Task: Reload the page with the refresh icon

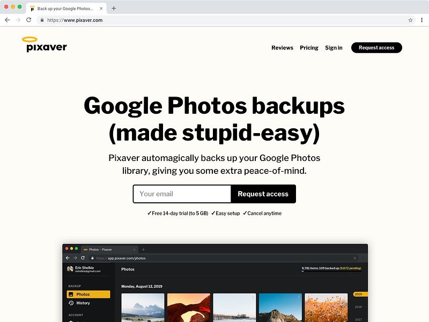Action: 29,20
